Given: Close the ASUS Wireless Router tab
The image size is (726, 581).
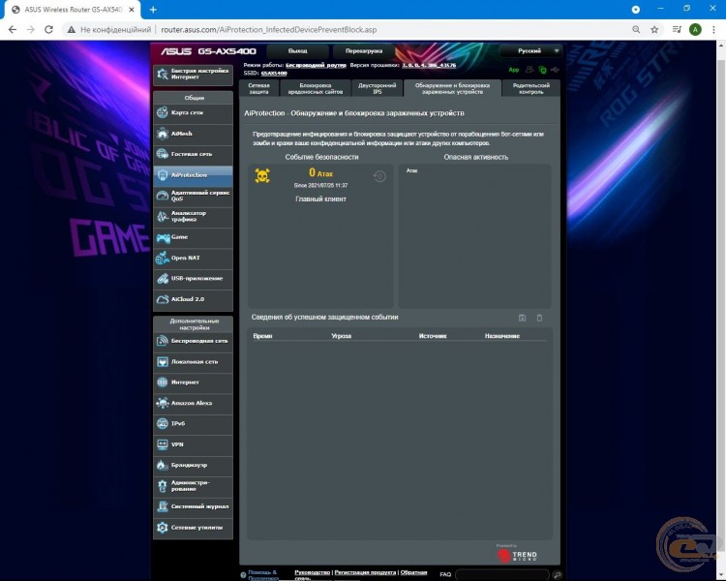Looking at the screenshot, I should 132,10.
